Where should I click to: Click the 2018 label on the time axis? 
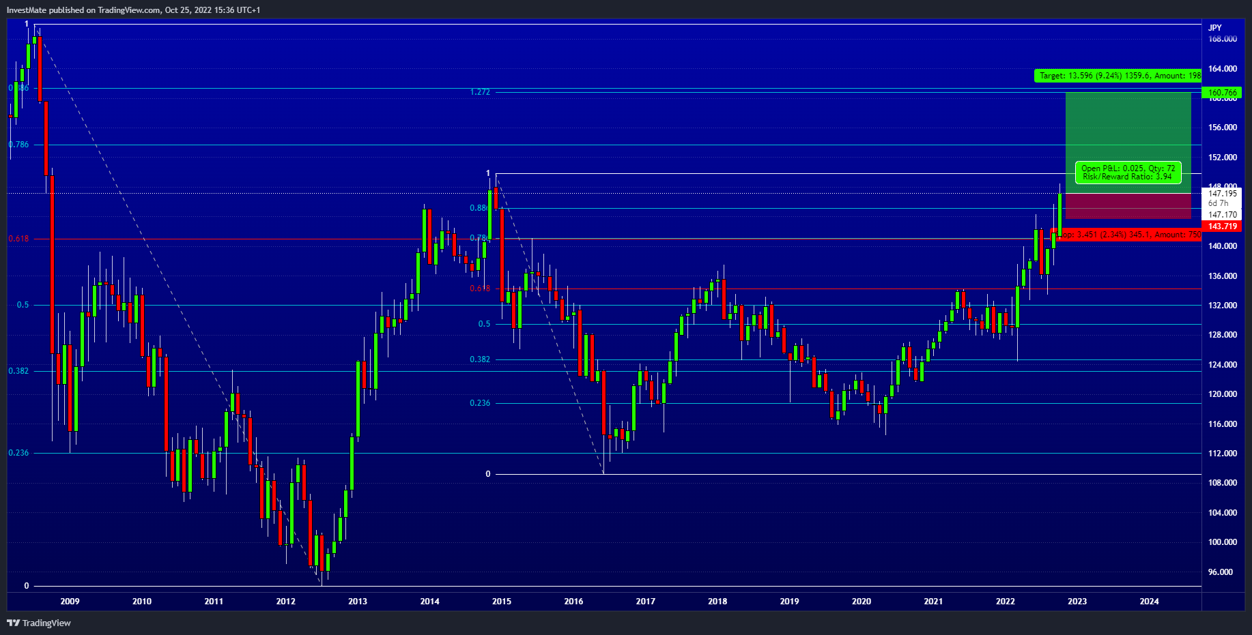tap(717, 602)
